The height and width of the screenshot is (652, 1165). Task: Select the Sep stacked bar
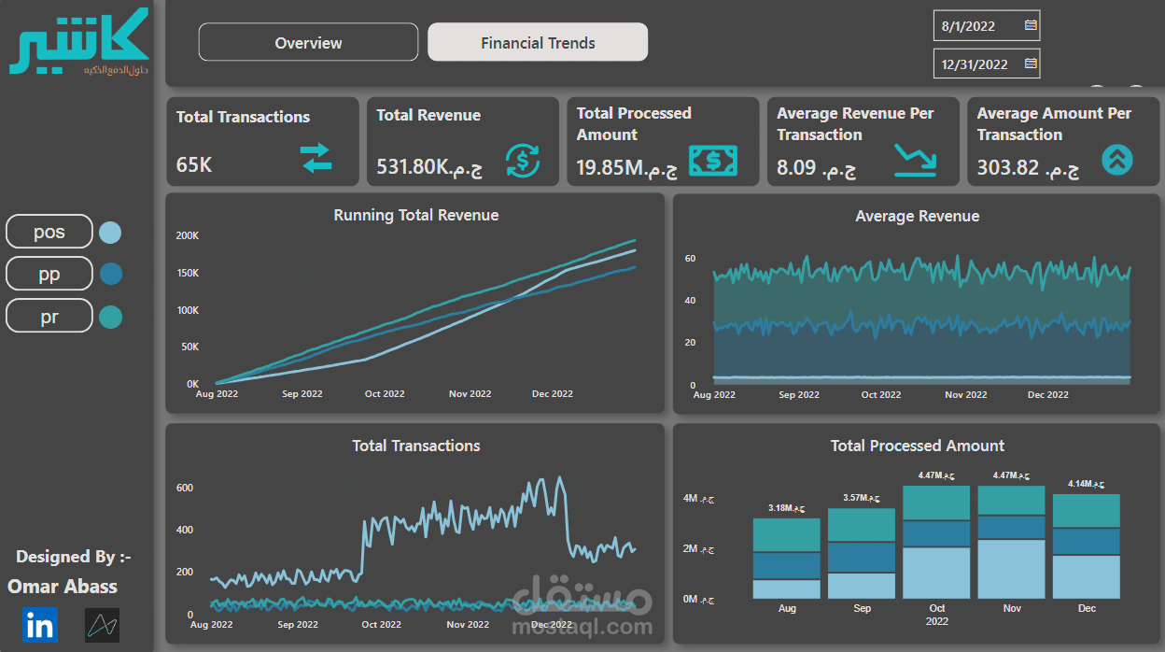coord(862,553)
